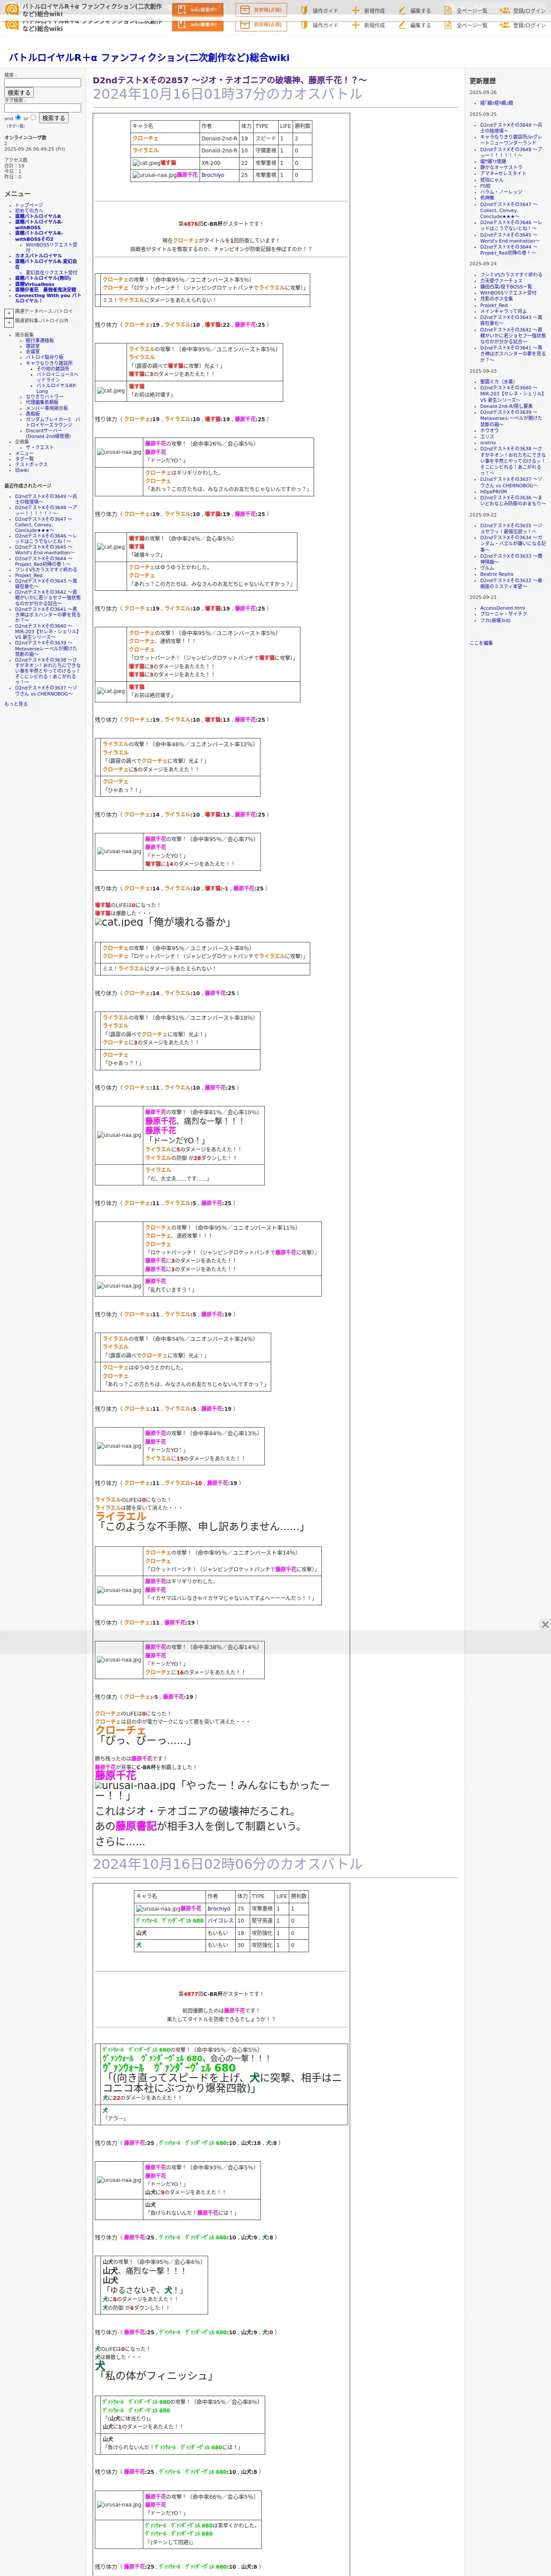Open Connecting With you バトルロイヤル！ link
This screenshot has width=551, height=2576.
point(48,298)
